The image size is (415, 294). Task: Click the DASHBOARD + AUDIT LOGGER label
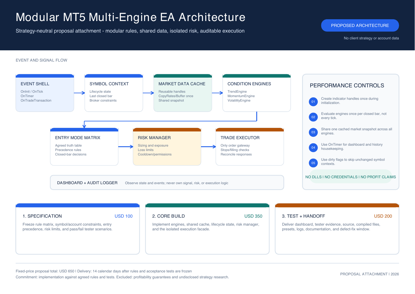point(87,183)
